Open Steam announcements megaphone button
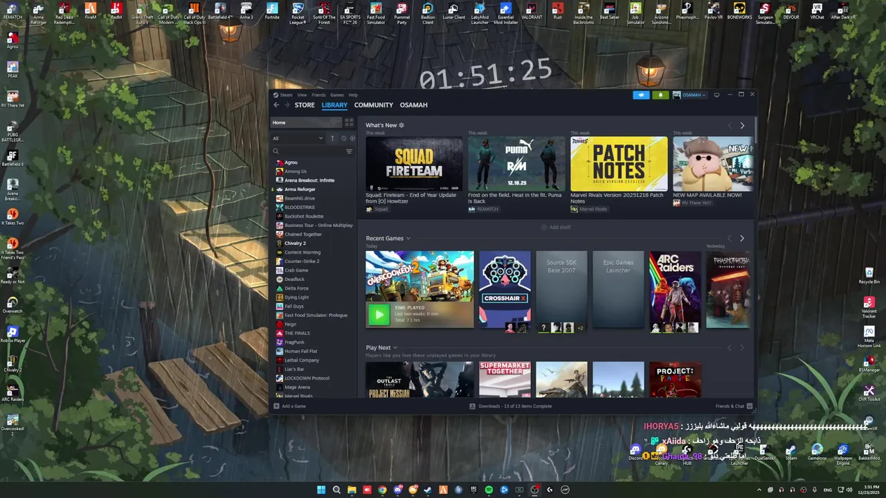 (641, 95)
